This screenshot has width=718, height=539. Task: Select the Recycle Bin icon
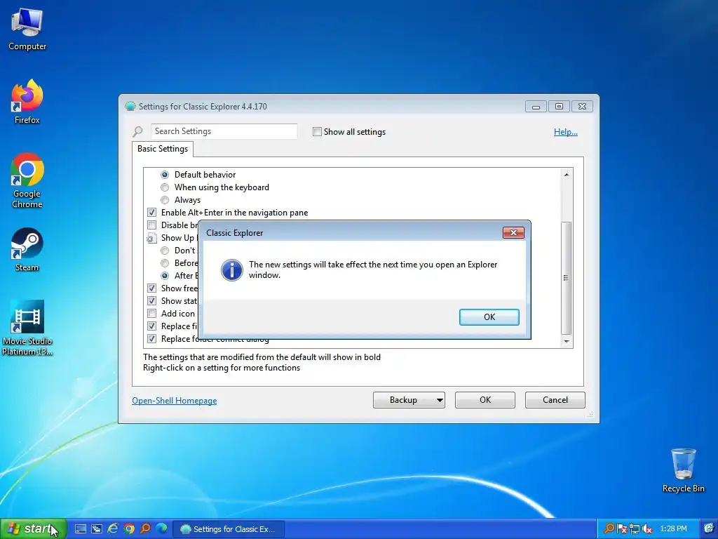[683, 470]
